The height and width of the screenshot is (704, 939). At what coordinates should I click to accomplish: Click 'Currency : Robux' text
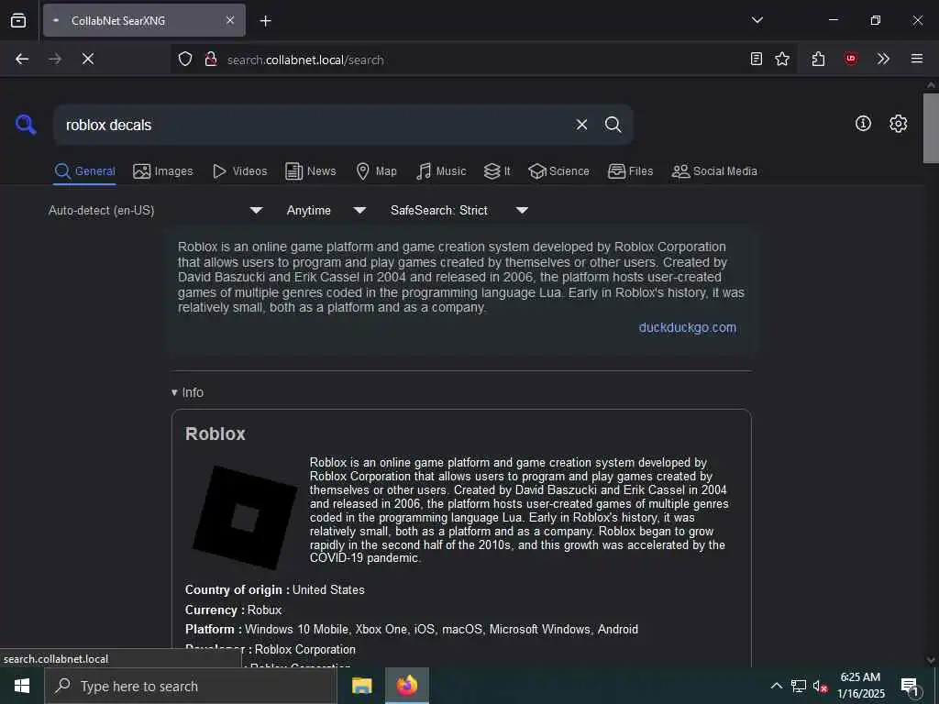234,610
